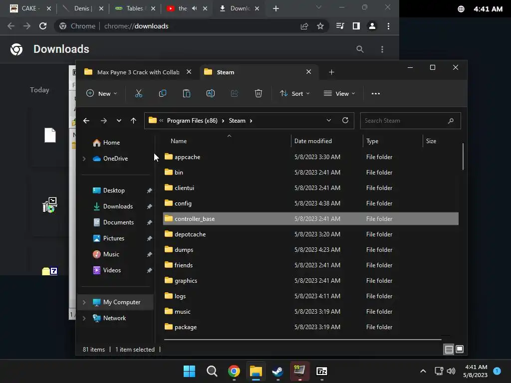Image resolution: width=511 pixels, height=383 pixels.
Task: Select the depotcache folder
Action: pyautogui.click(x=310, y=234)
